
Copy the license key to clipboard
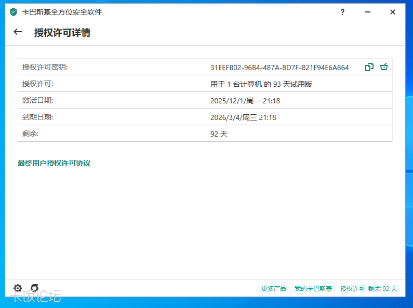[369, 67]
